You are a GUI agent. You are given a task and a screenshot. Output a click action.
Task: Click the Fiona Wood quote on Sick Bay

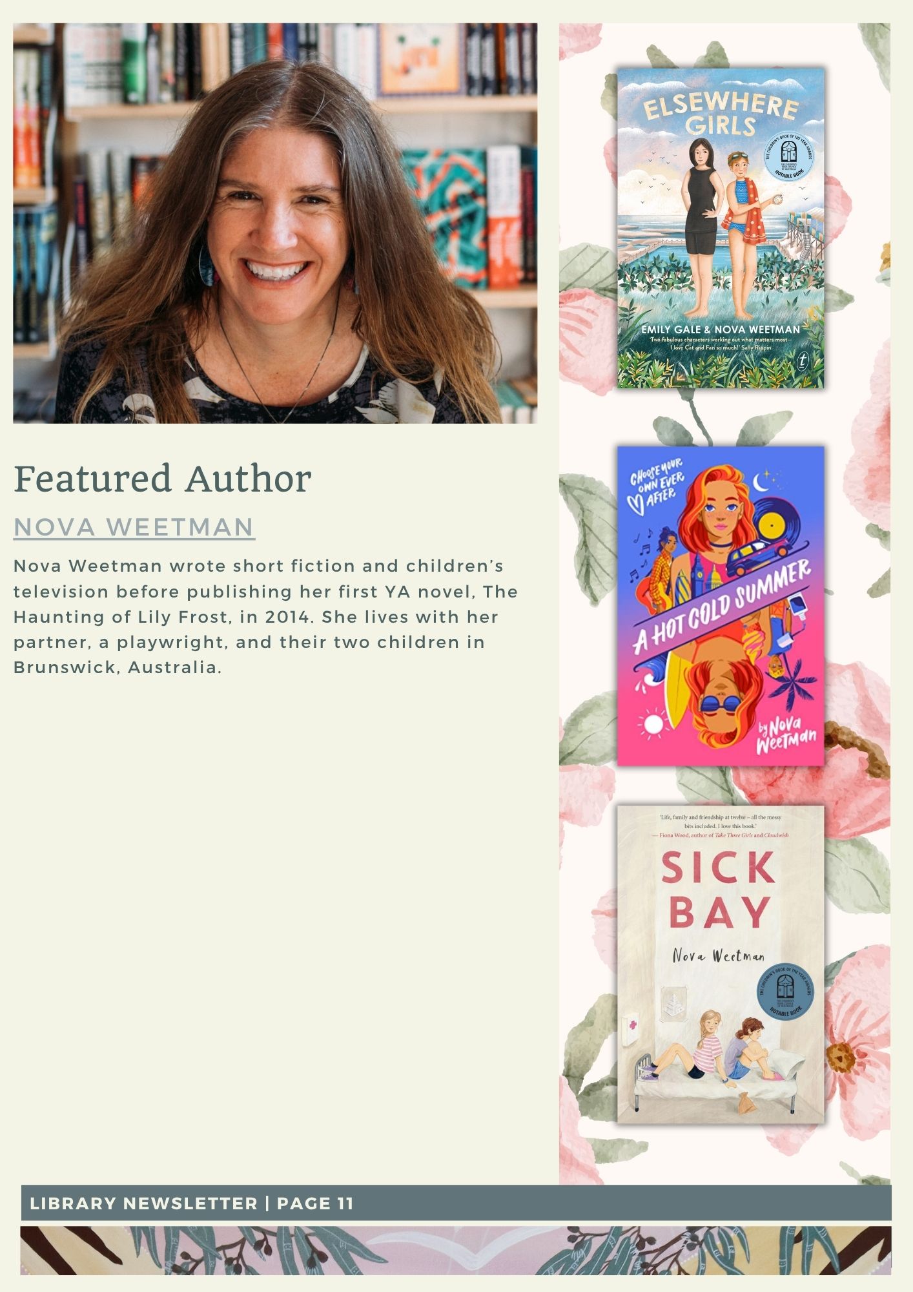coord(721,826)
